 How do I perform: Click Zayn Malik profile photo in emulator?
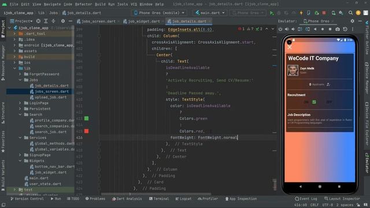293,70
